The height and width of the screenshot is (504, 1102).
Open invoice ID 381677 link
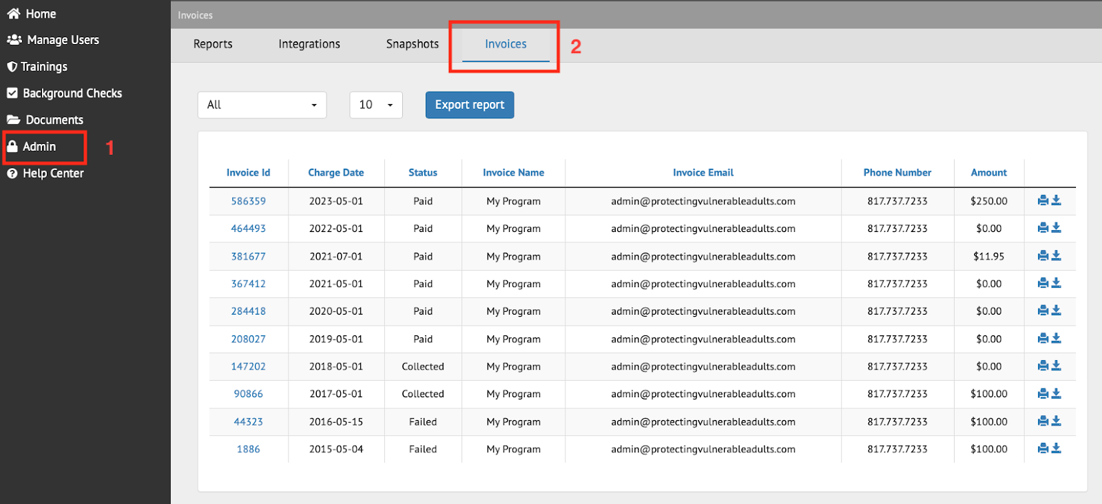[249, 256]
